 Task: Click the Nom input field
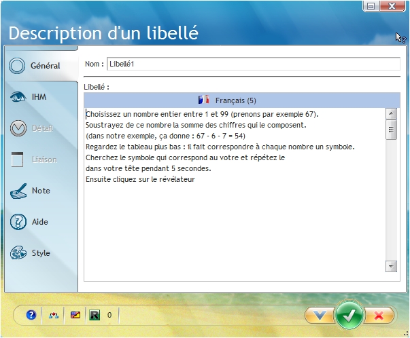pyautogui.click(x=254, y=64)
